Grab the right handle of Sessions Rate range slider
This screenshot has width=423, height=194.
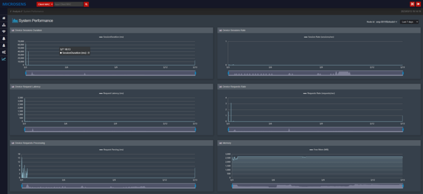(403, 73)
